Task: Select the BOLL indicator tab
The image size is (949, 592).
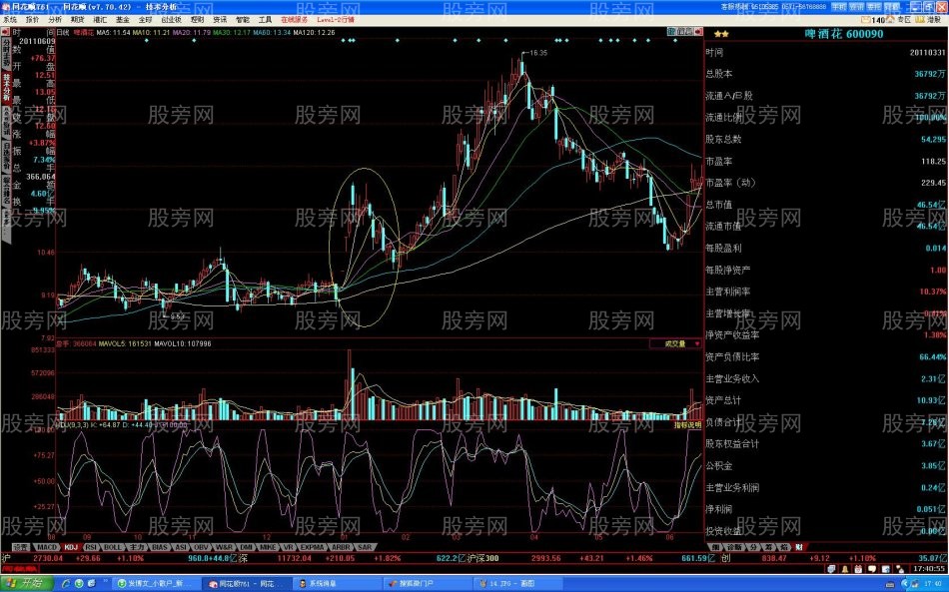Action: pyautogui.click(x=113, y=547)
